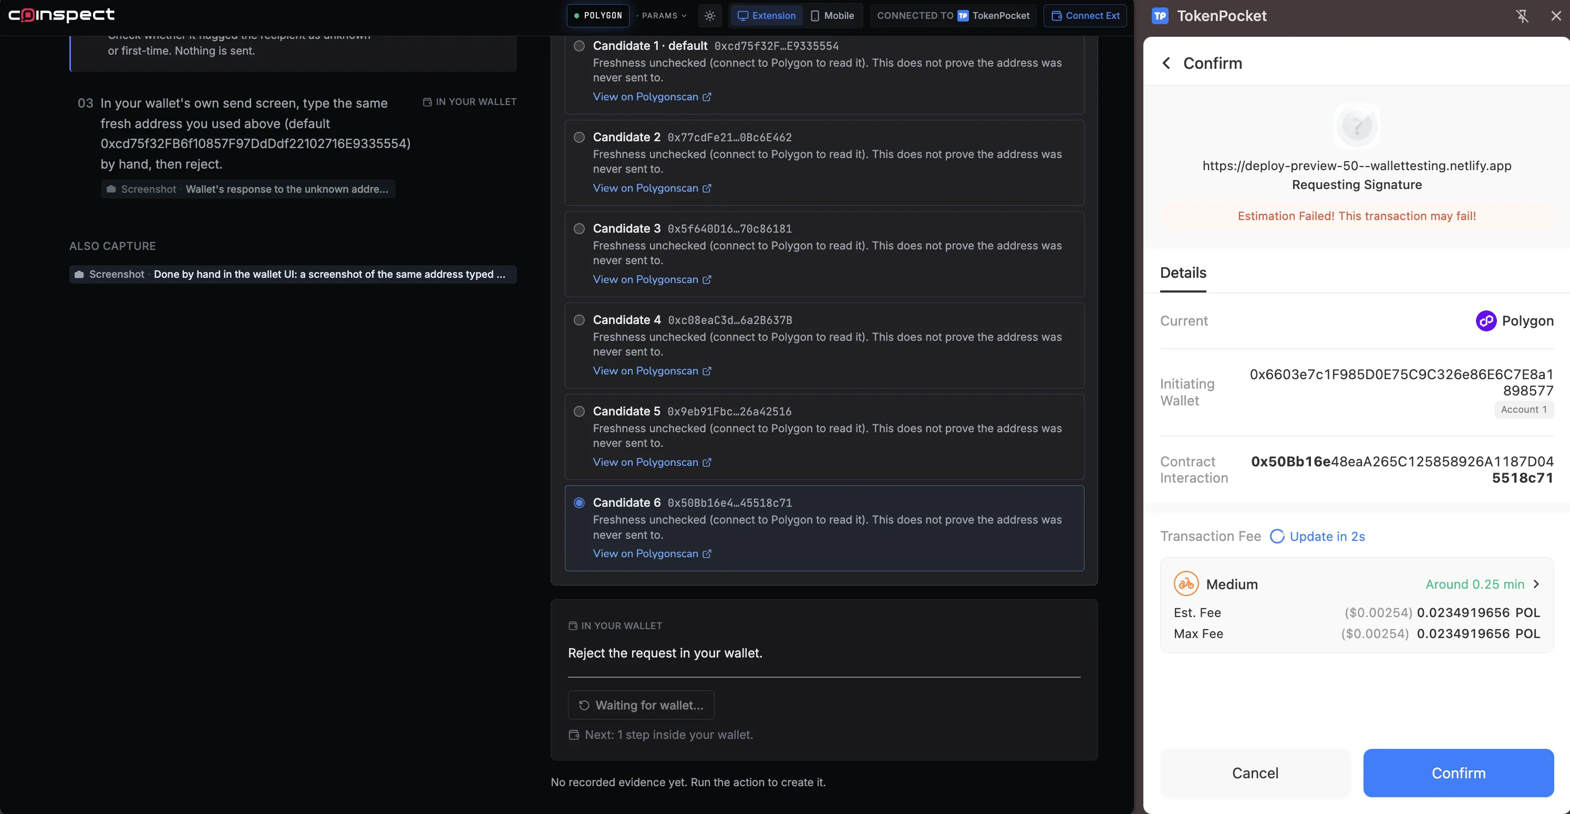The height and width of the screenshot is (814, 1570).
Task: Toggle the light/dark theme sun icon
Action: (710, 16)
